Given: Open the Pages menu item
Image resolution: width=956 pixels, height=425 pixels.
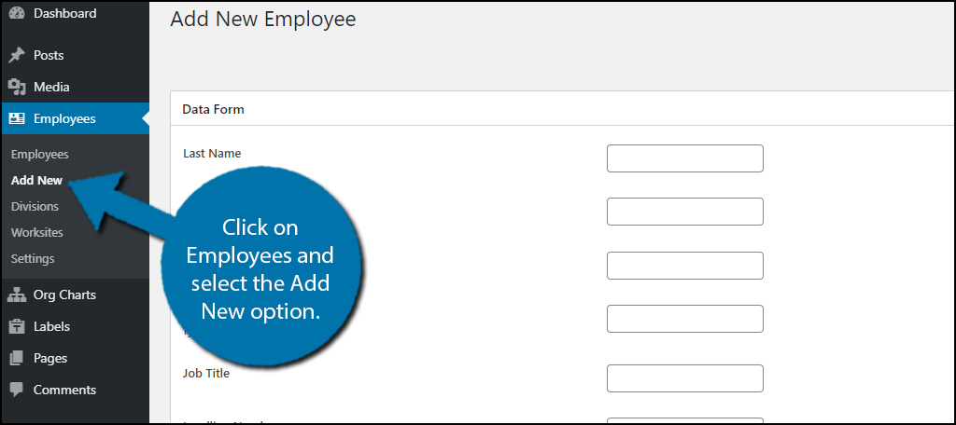Looking at the screenshot, I should click(x=50, y=358).
